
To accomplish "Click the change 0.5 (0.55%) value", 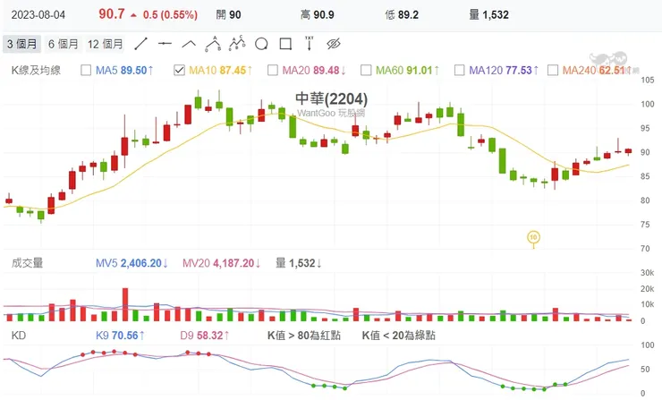I will (x=170, y=15).
